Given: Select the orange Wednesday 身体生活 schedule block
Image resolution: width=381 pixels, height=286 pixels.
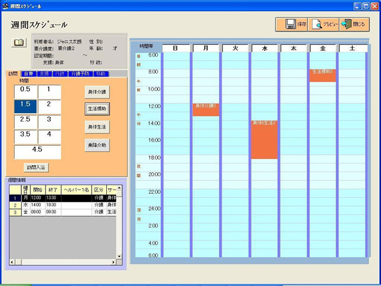Looking at the screenshot, I should coord(264,140).
